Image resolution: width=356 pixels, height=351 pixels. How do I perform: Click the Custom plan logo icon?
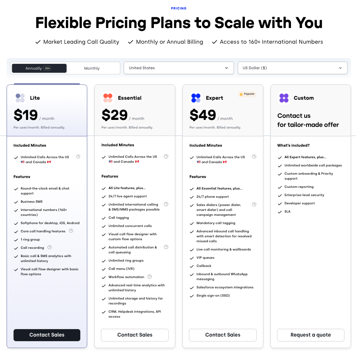click(284, 98)
